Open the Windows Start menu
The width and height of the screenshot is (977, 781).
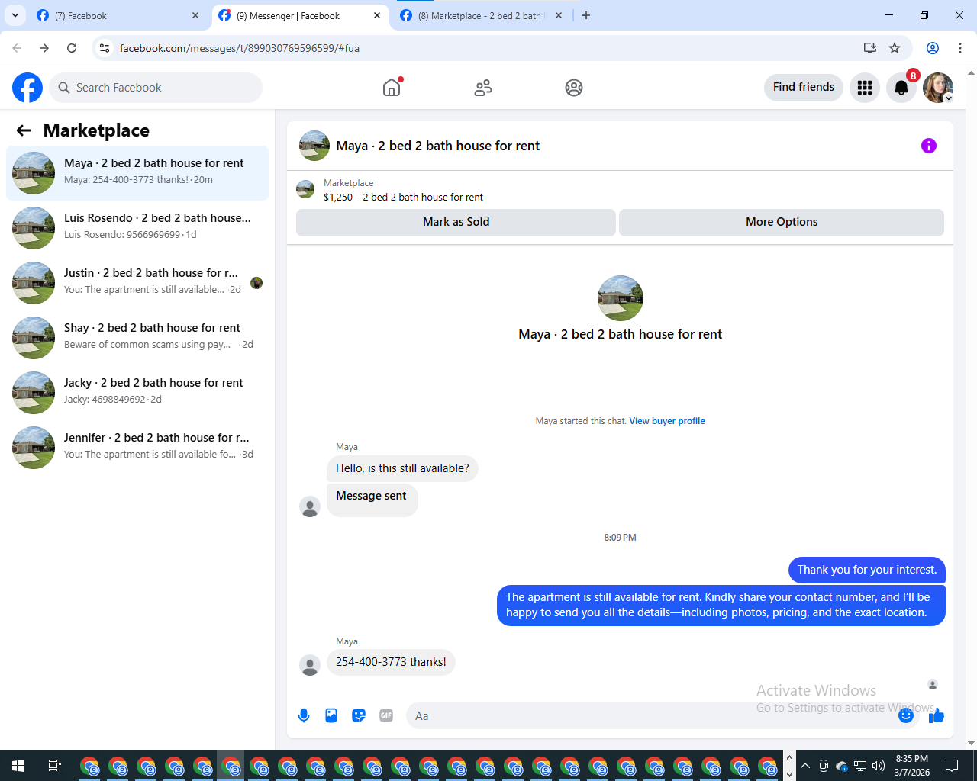18,766
